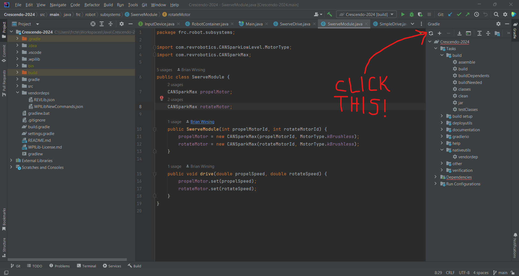Open the Commit tool window
Image resolution: width=519 pixels, height=276 pixels.
4,53
